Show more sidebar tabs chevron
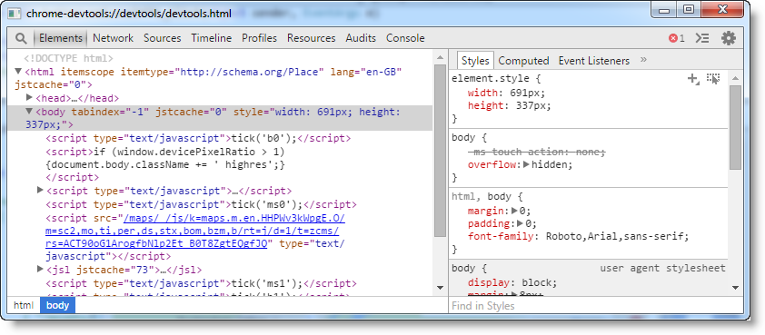Image resolution: width=765 pixels, height=335 pixels. (643, 60)
